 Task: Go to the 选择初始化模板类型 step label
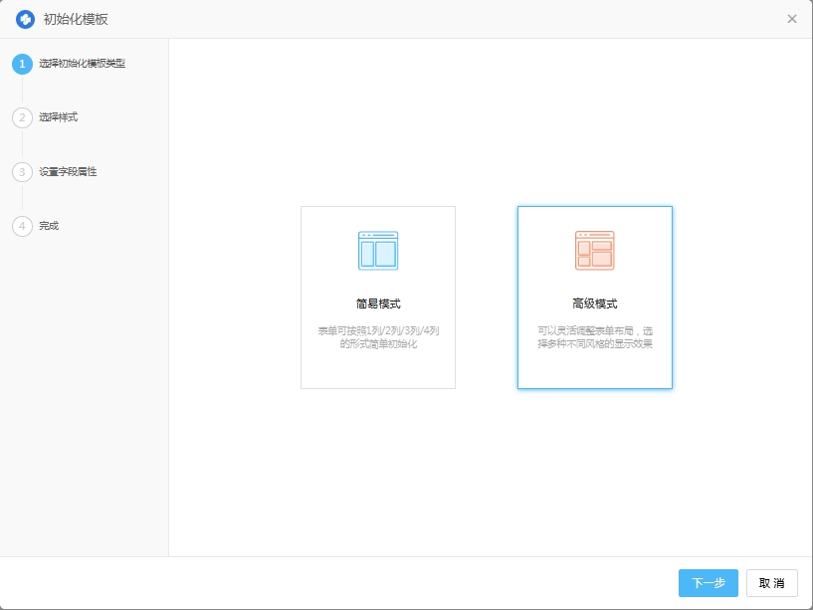click(83, 64)
